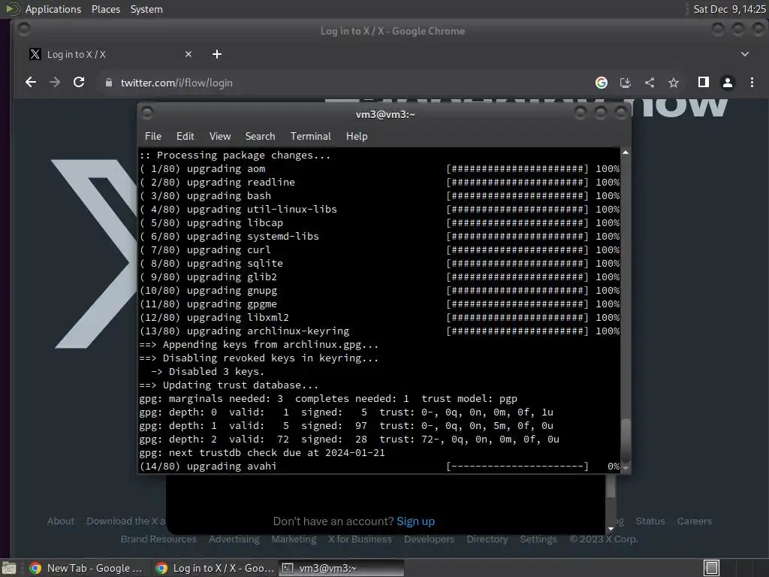The image size is (769, 577).
Task: Open the Applications menu in top panel
Action: tap(53, 9)
